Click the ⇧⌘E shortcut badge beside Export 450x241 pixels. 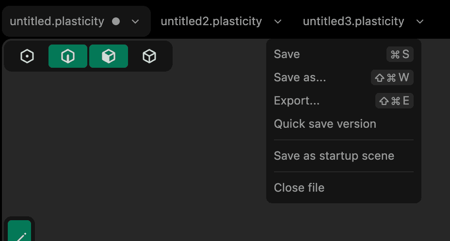tap(394, 101)
